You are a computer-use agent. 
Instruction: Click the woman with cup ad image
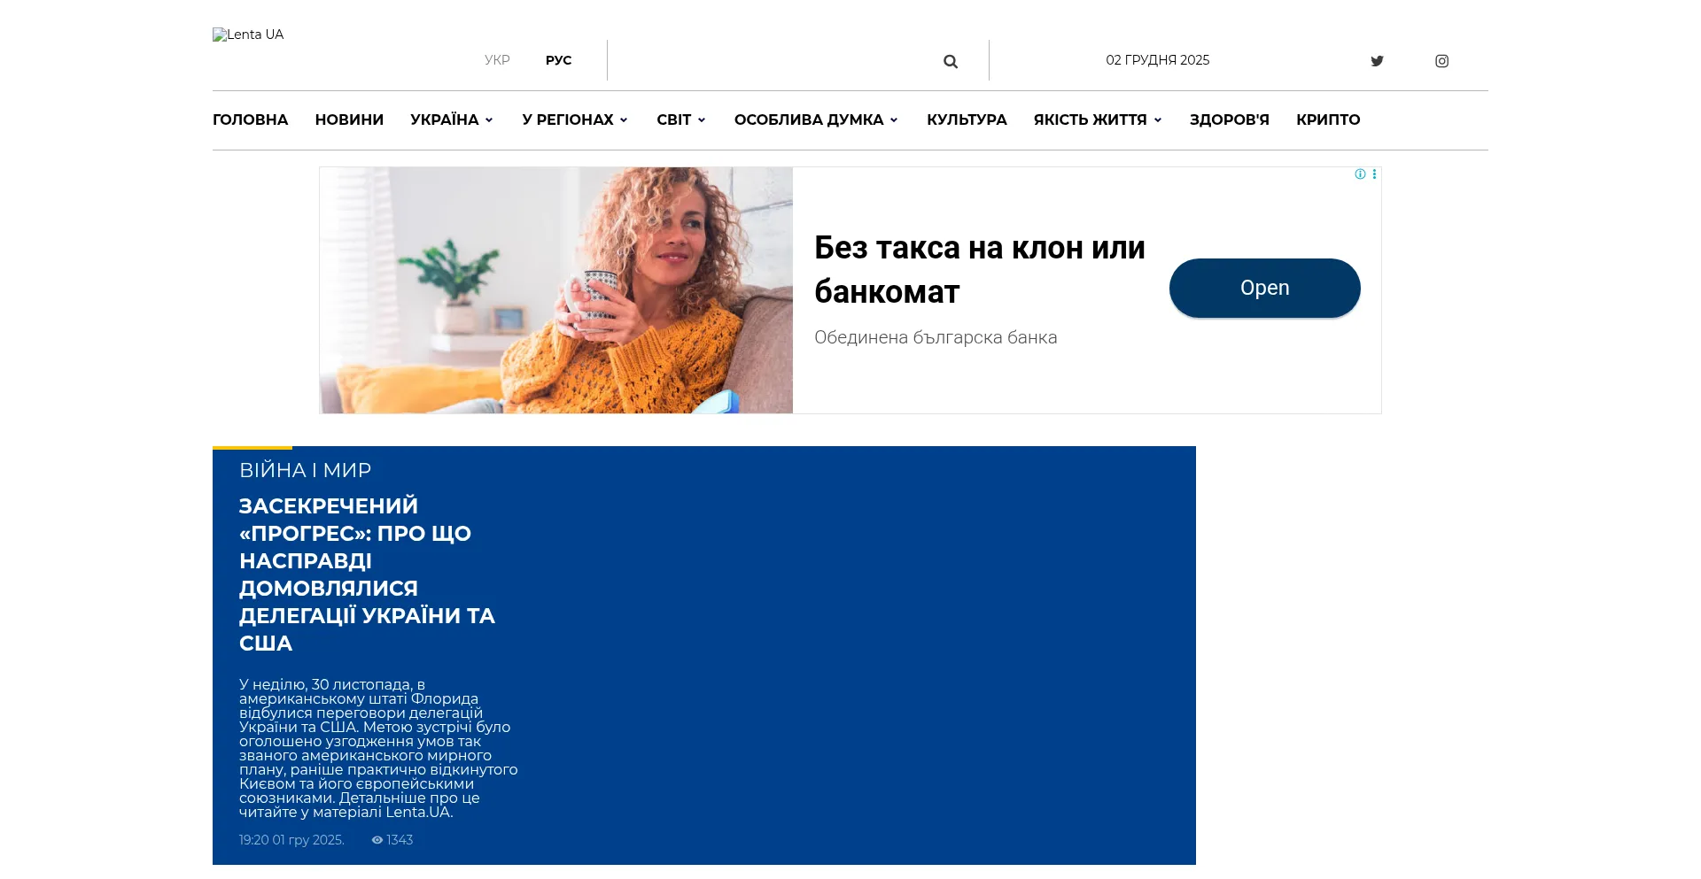(x=556, y=290)
